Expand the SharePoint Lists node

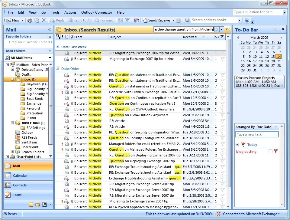pyautogui.click(x=7, y=157)
